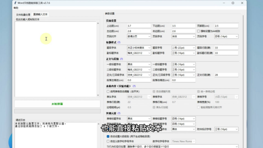Click the 调试日志 log text area
The height and width of the screenshot is (148, 263).
coord(56,135)
